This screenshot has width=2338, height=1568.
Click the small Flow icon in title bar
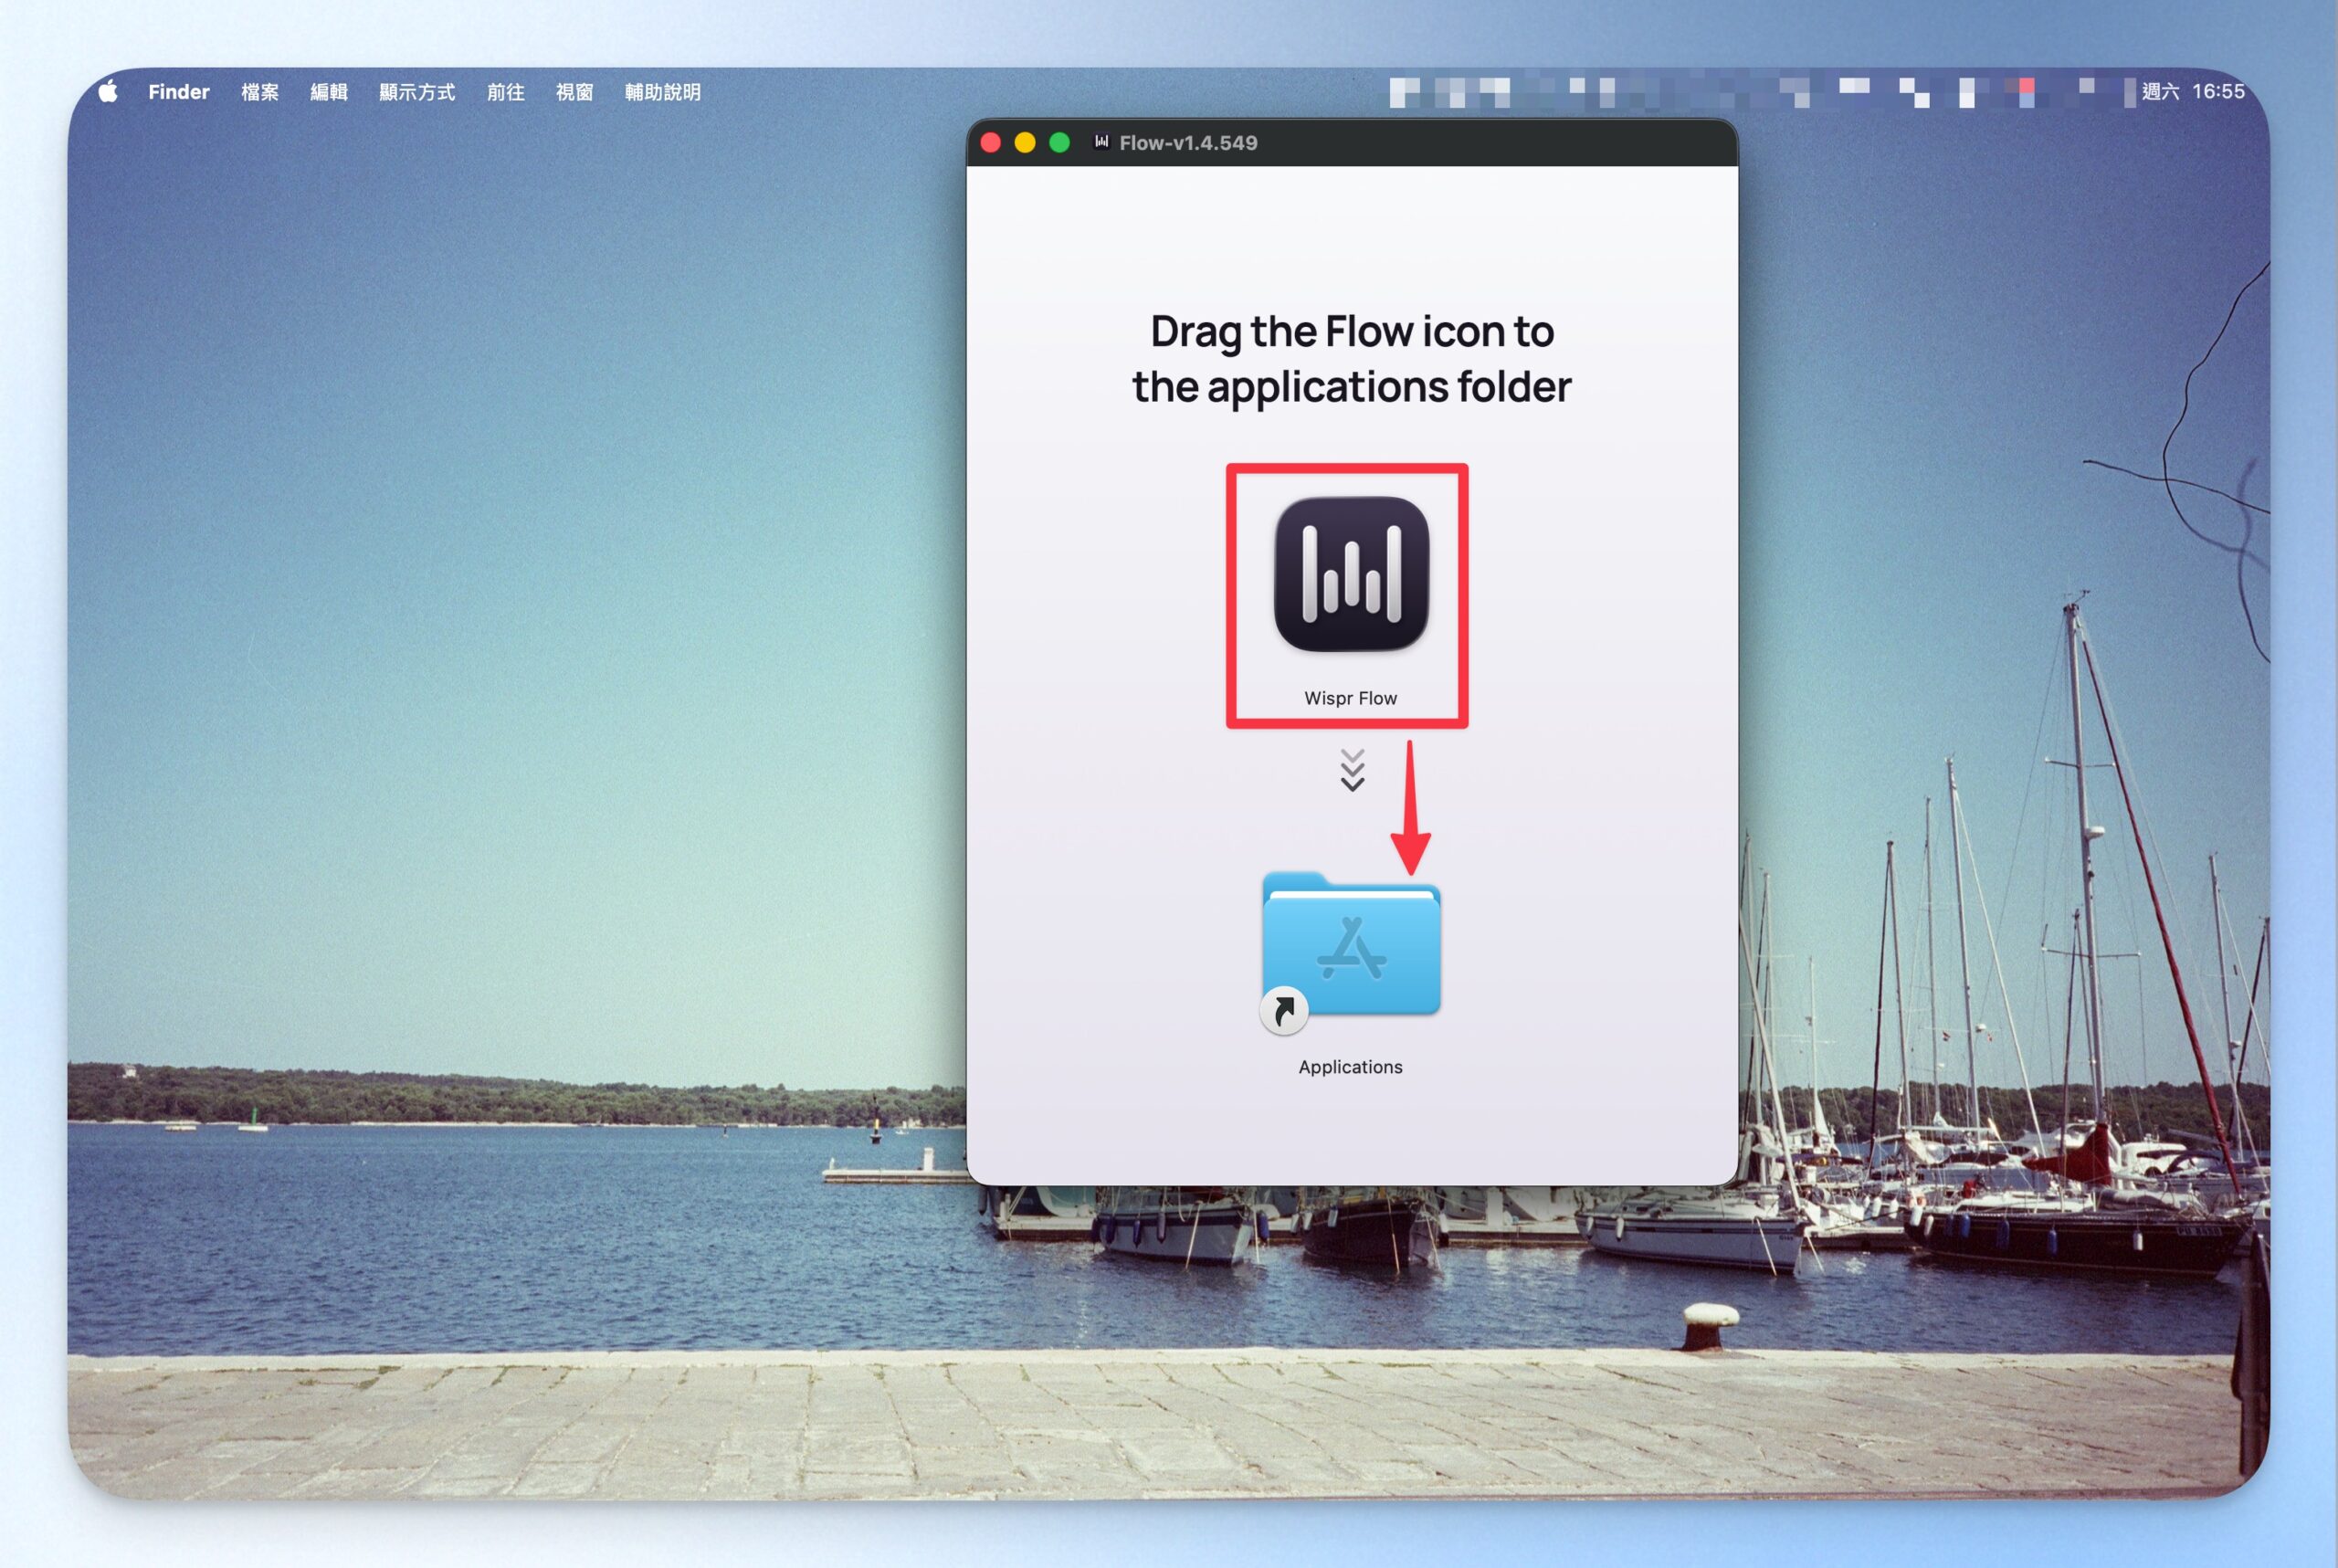1101,142
